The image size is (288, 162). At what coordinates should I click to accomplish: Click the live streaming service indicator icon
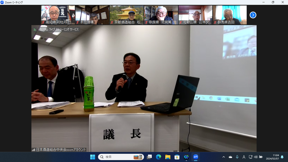(35, 29)
